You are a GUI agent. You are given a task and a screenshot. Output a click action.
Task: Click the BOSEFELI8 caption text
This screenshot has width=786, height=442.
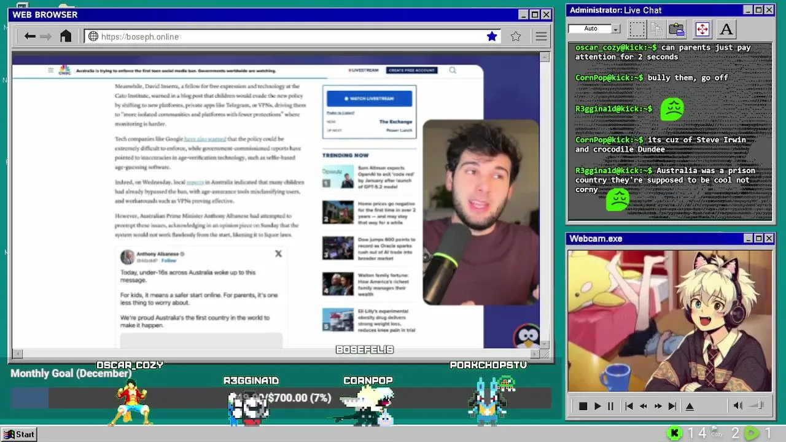(x=364, y=350)
